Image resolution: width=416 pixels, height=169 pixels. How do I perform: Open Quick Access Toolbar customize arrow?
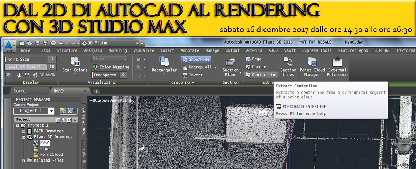coord(142,43)
